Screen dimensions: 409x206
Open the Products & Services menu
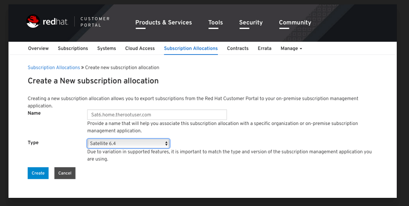click(x=163, y=22)
